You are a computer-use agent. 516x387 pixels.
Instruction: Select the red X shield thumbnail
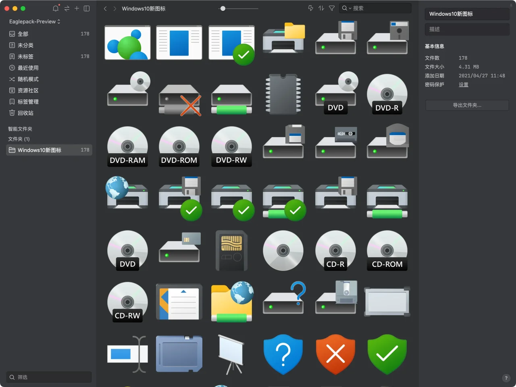335,354
